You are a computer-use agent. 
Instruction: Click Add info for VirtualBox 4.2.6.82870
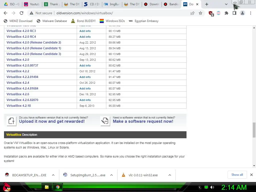[x=85, y=100]
